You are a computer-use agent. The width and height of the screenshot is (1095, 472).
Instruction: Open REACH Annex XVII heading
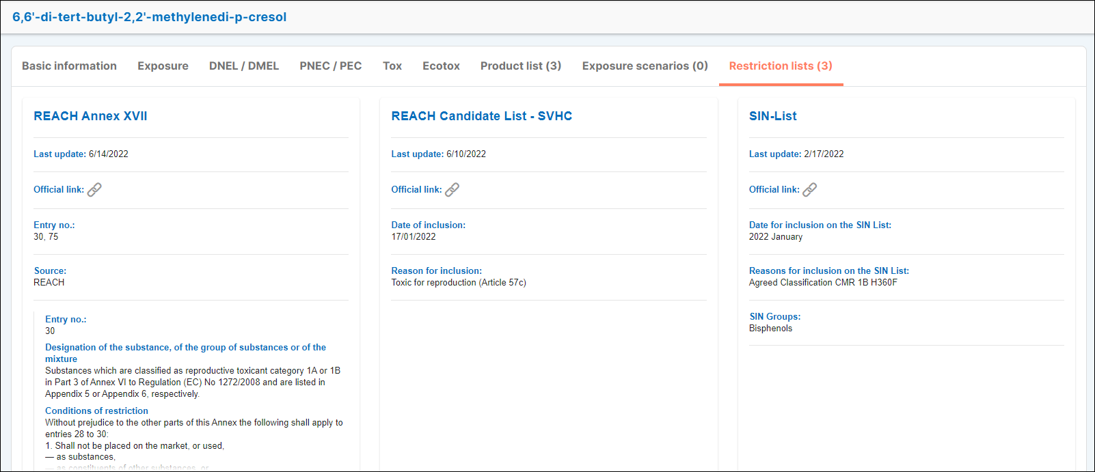[90, 116]
